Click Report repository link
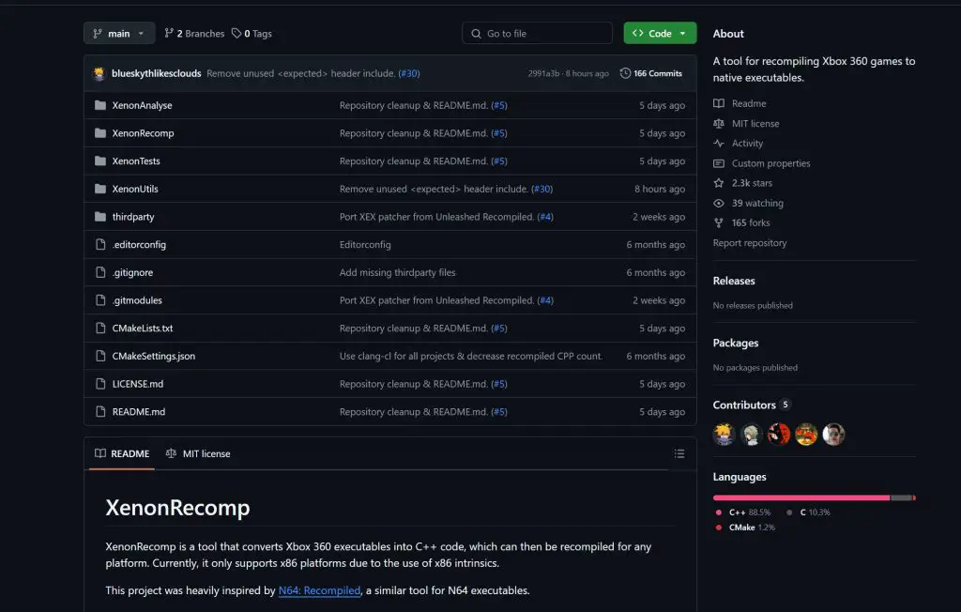 point(750,243)
